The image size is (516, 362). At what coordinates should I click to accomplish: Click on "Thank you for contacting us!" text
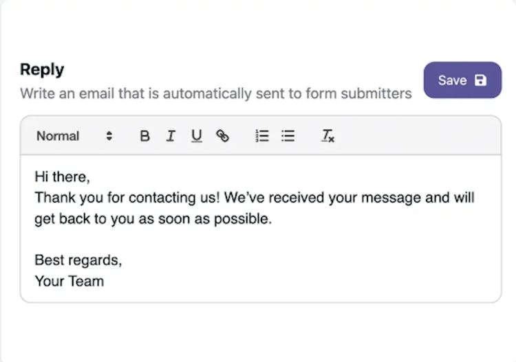[x=127, y=198]
